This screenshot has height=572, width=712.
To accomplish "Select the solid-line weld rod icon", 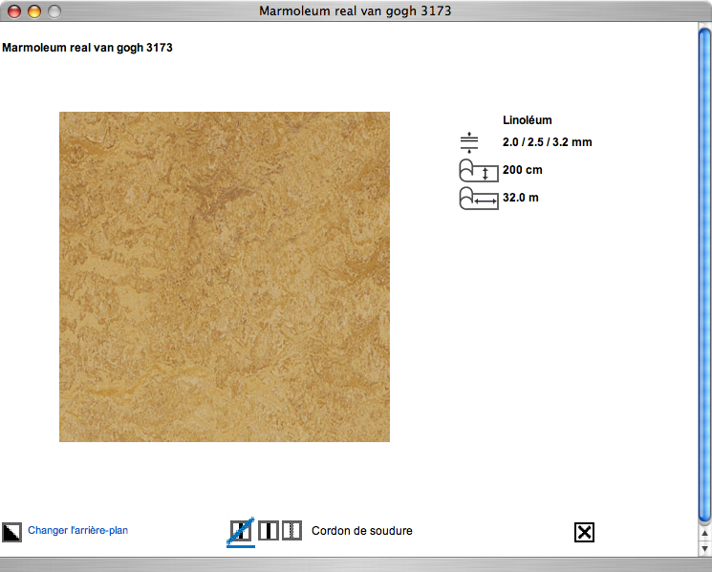I will click(269, 531).
